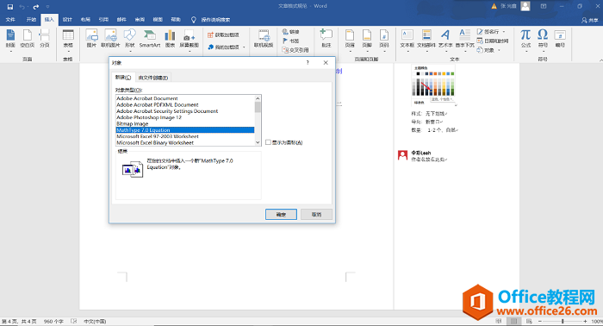Click the lightbulb Tell Me search icon
This screenshot has height=326, width=603.
(x=194, y=20)
